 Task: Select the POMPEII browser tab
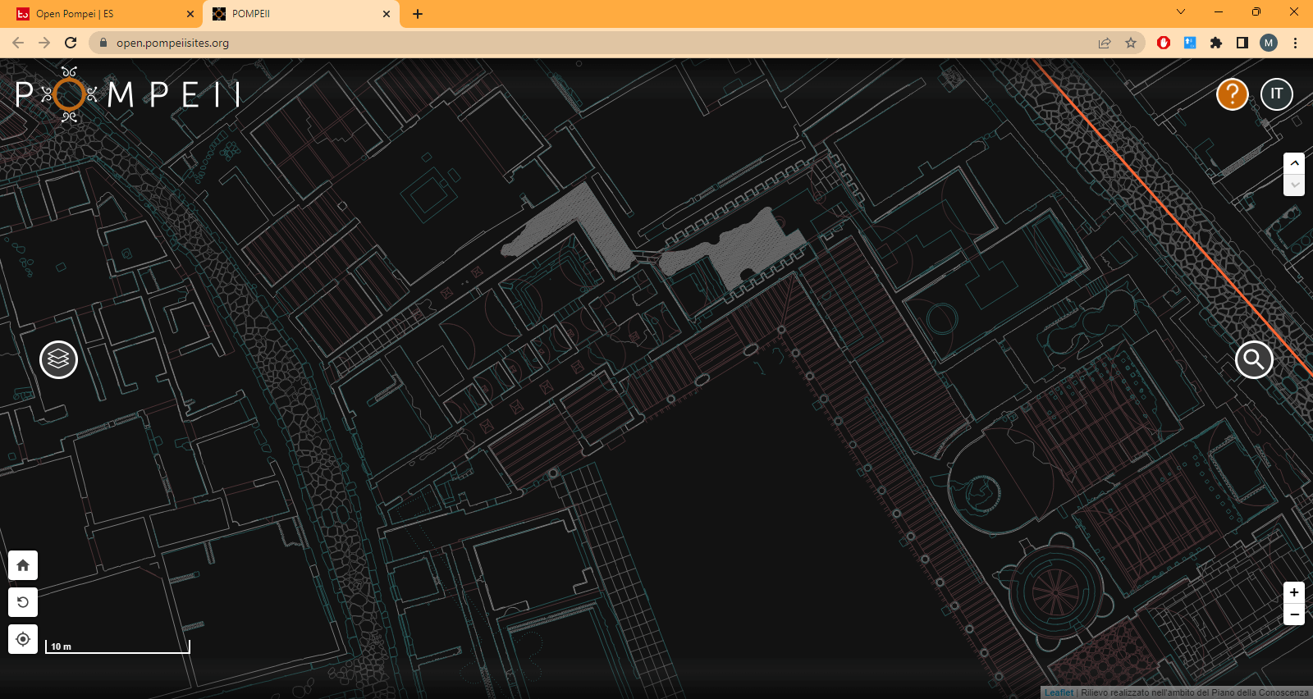295,14
